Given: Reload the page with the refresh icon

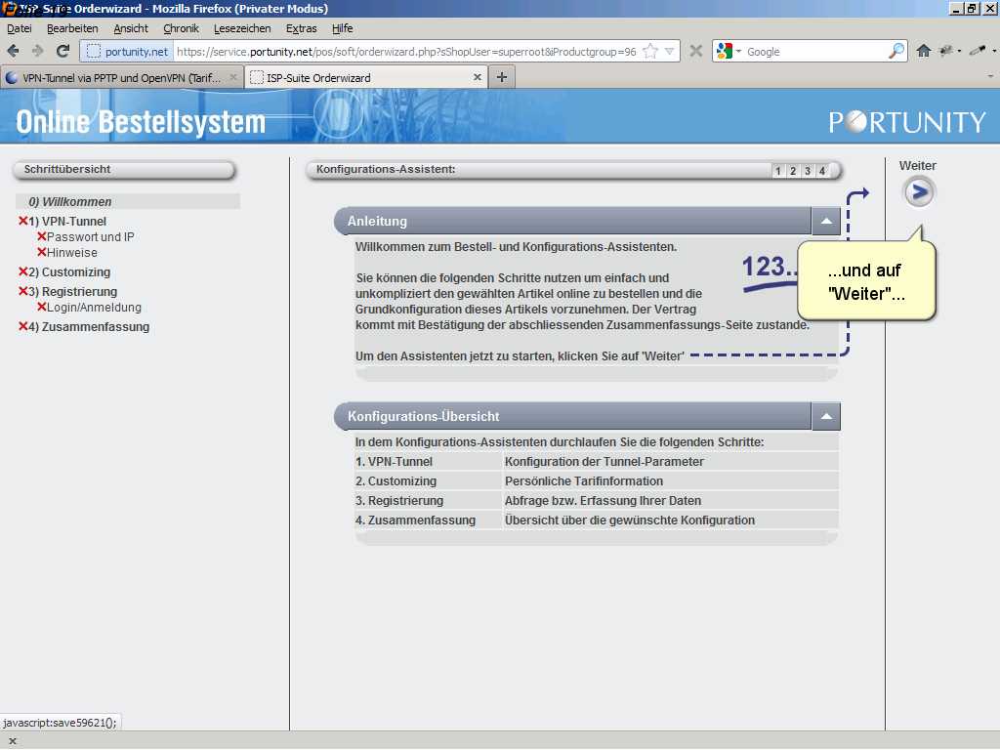Looking at the screenshot, I should (x=62, y=51).
